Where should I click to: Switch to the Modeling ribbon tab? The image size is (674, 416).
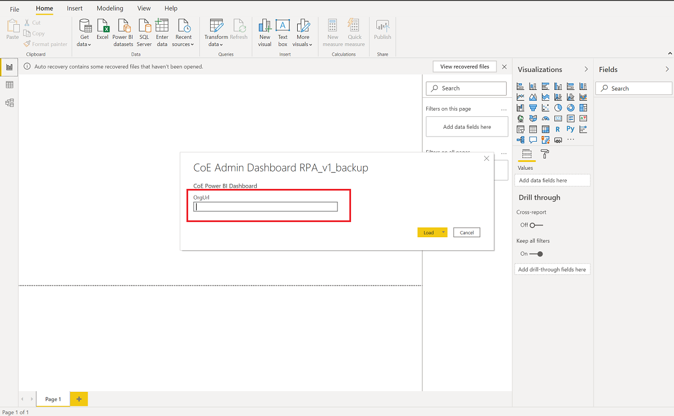[110, 8]
